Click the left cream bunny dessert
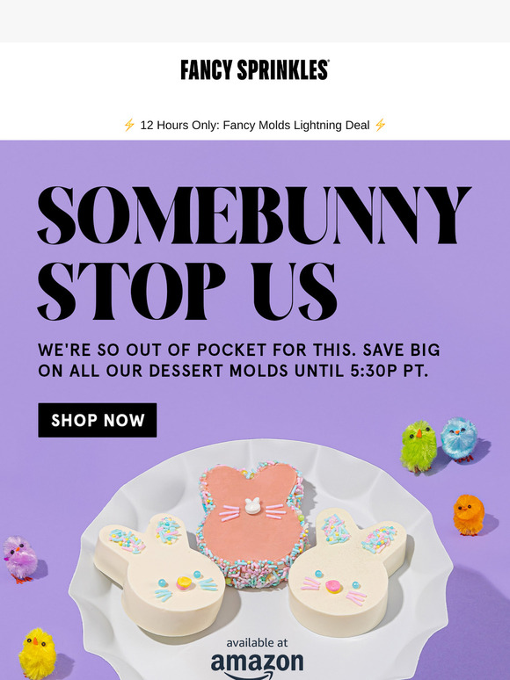Screen dimensions: 510x680 click(x=160, y=575)
